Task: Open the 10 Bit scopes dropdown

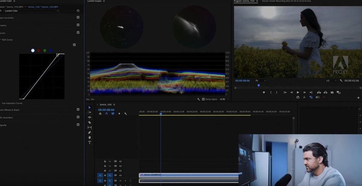Action: (x=224, y=99)
